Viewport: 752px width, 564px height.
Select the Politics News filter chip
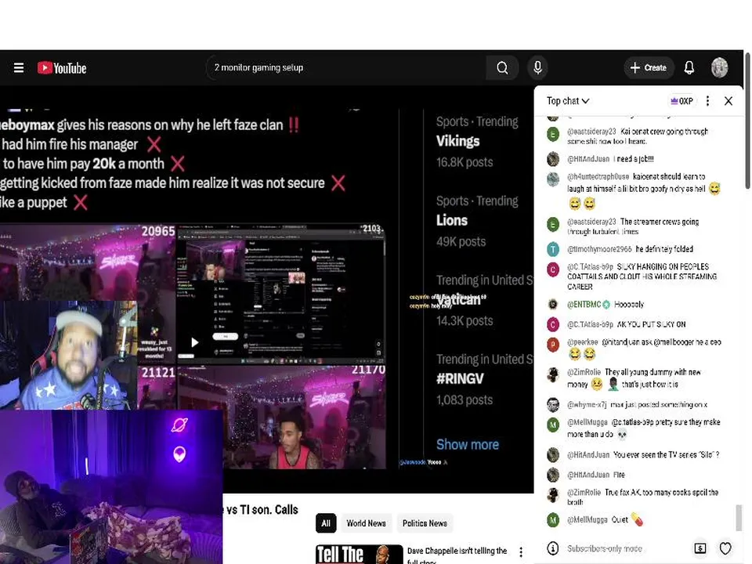click(425, 523)
